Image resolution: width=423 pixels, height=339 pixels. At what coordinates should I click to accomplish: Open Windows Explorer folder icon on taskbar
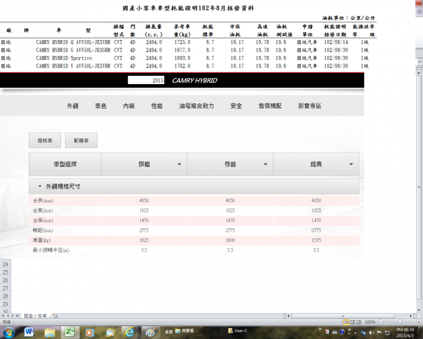49,333
